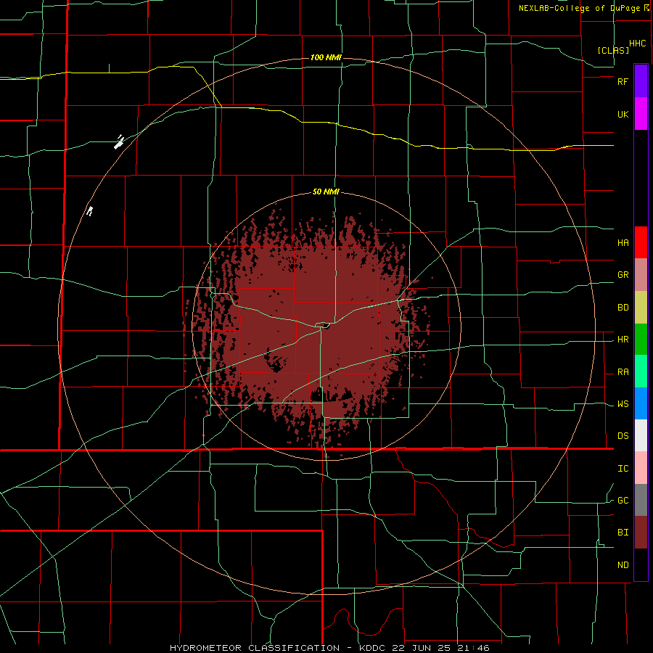Click the BD yellow legend swatch

pyautogui.click(x=641, y=307)
